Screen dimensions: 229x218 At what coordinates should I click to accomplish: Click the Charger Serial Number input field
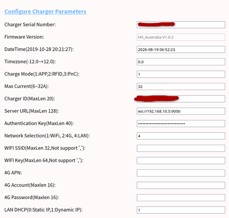point(181,25)
